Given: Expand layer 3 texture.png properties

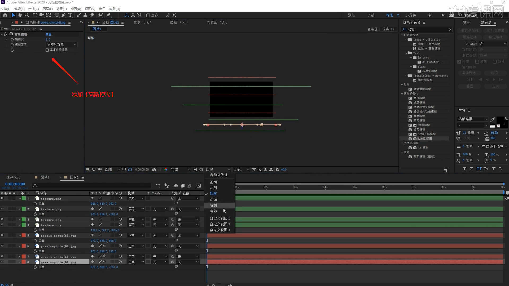Looking at the screenshot, I should 19,220.
